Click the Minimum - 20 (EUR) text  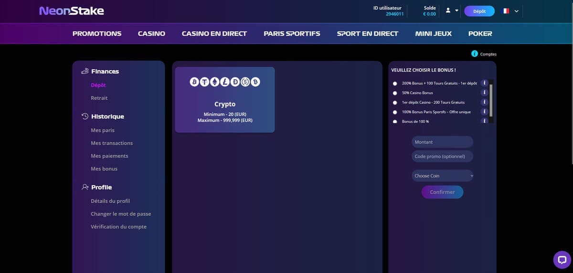coord(225,115)
